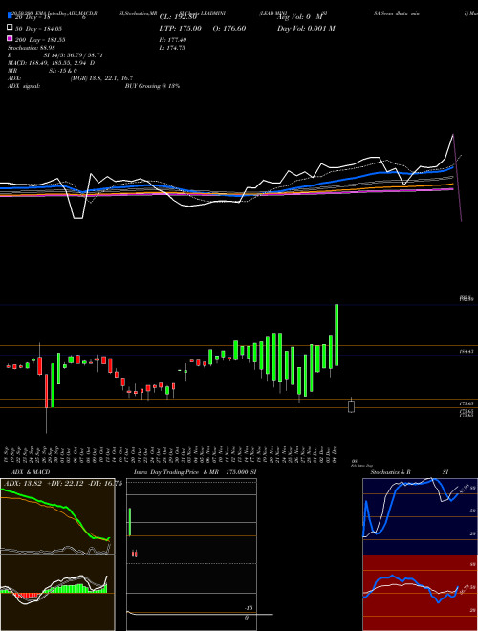Click the purple line dropping at chart end

click(458, 178)
